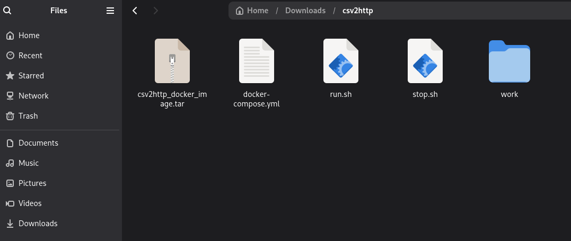Click the csv2http_docker_image.tar file name
Image resolution: width=571 pixels, height=241 pixels.
pos(172,99)
